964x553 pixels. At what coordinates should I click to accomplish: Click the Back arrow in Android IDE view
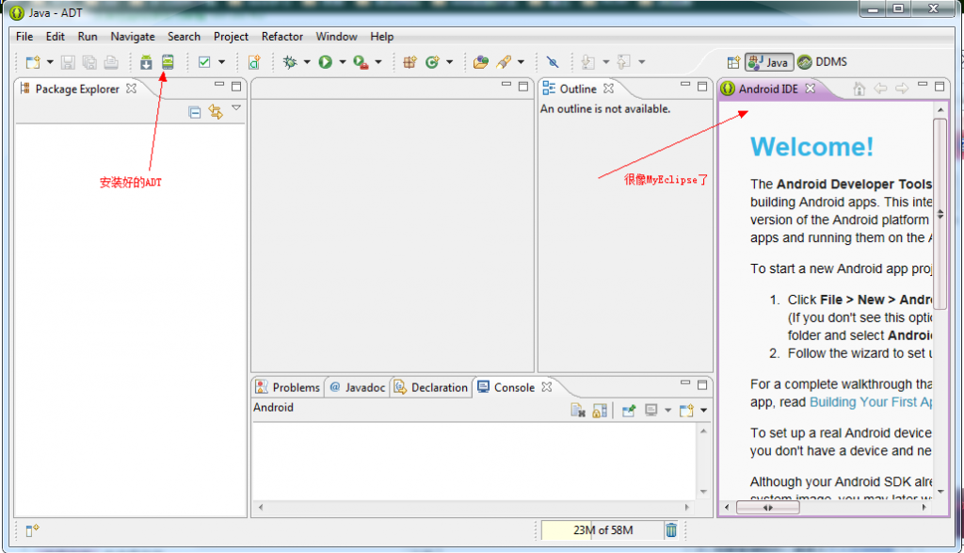pyautogui.click(x=880, y=89)
